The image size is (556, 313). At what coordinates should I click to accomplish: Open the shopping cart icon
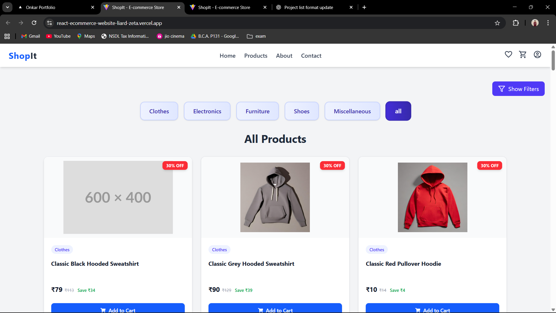coord(523,54)
